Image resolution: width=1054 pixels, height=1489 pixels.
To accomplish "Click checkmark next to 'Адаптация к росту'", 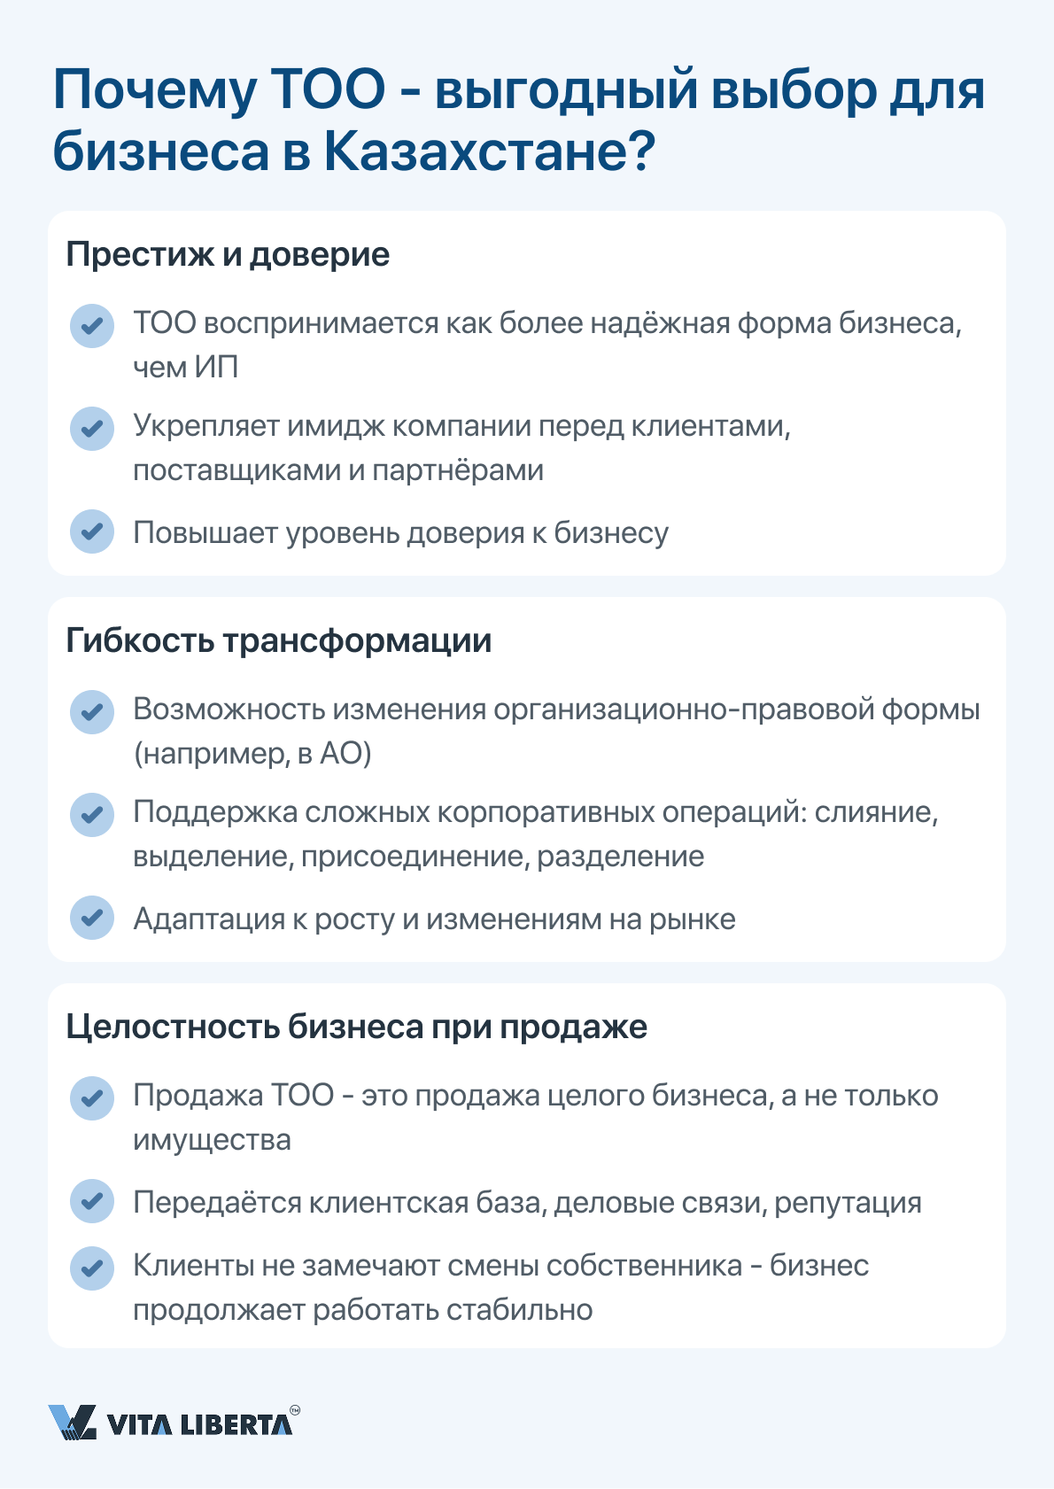I will tap(92, 918).
